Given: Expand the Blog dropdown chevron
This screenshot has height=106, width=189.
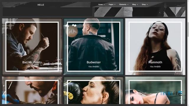Looking at the screenshot, I should (x=137, y=5).
